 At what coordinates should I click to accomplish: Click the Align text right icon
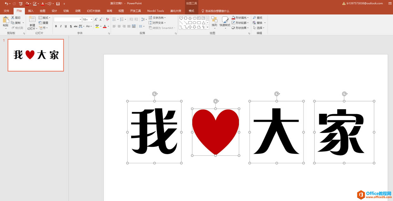pos(124,26)
